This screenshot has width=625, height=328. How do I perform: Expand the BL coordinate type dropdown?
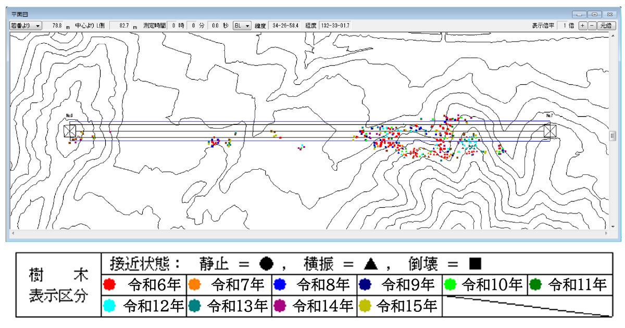tap(242, 26)
